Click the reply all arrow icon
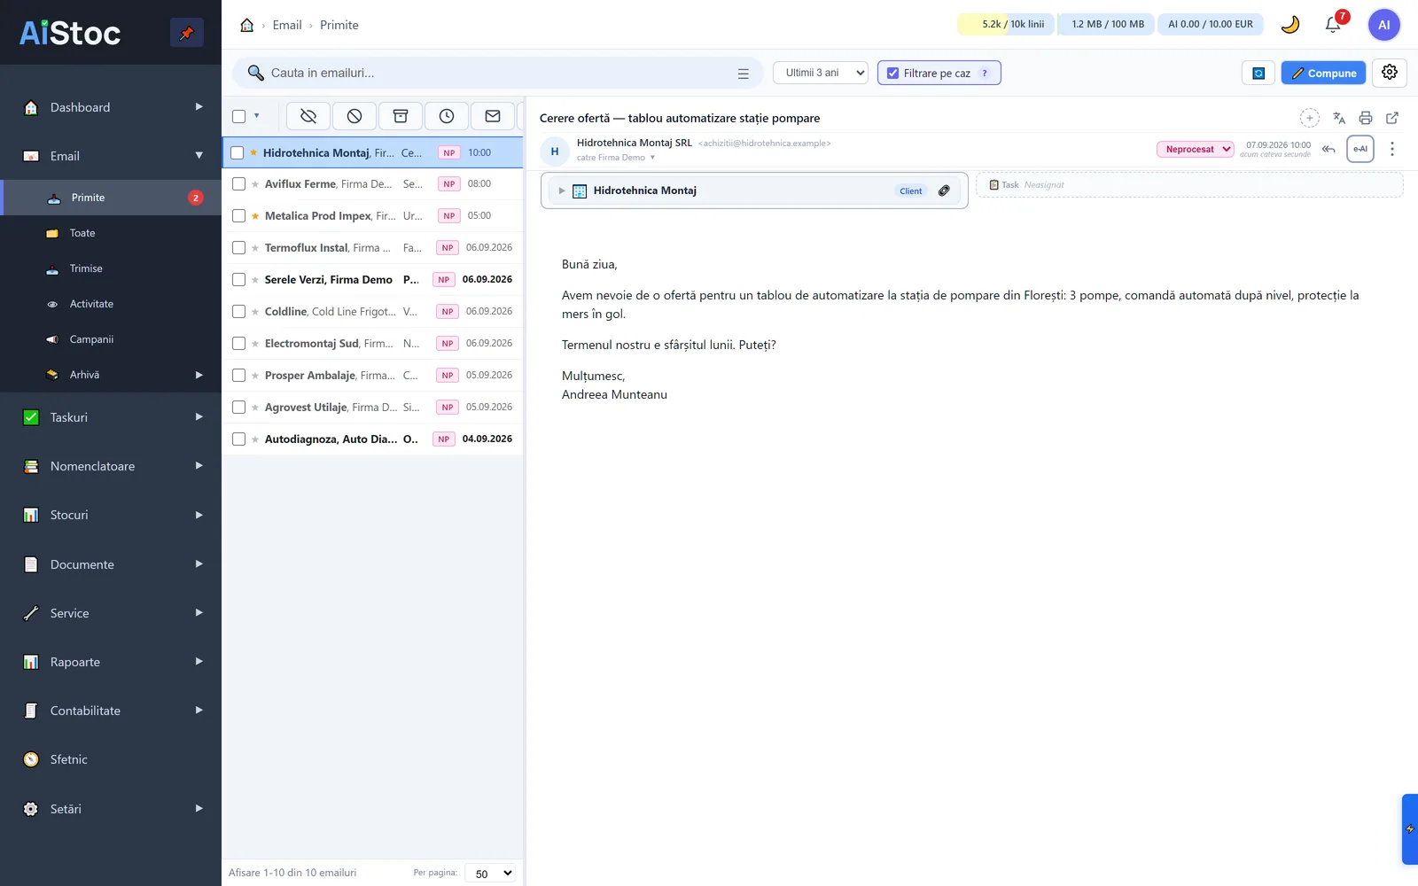This screenshot has width=1418, height=886. (1328, 149)
